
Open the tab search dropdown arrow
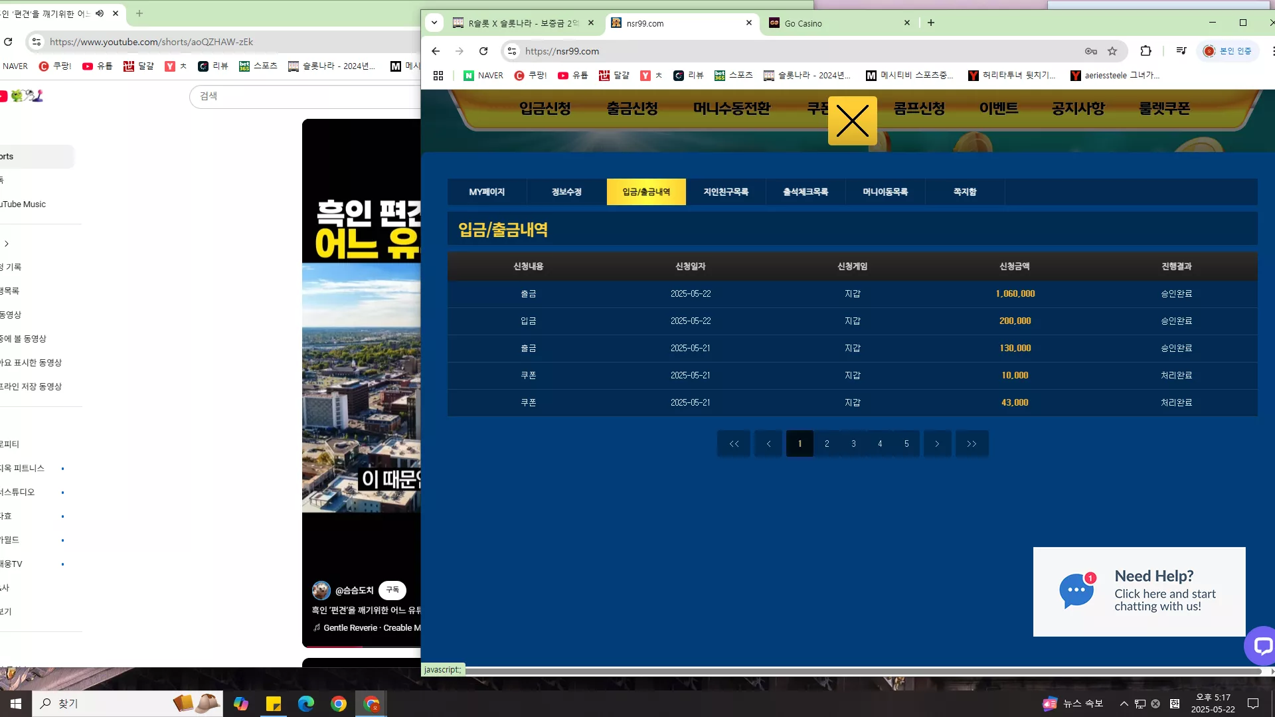click(434, 23)
